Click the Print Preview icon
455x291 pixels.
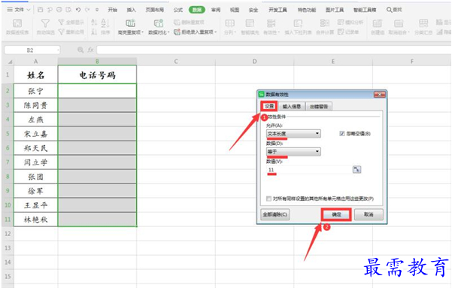pos(68,10)
